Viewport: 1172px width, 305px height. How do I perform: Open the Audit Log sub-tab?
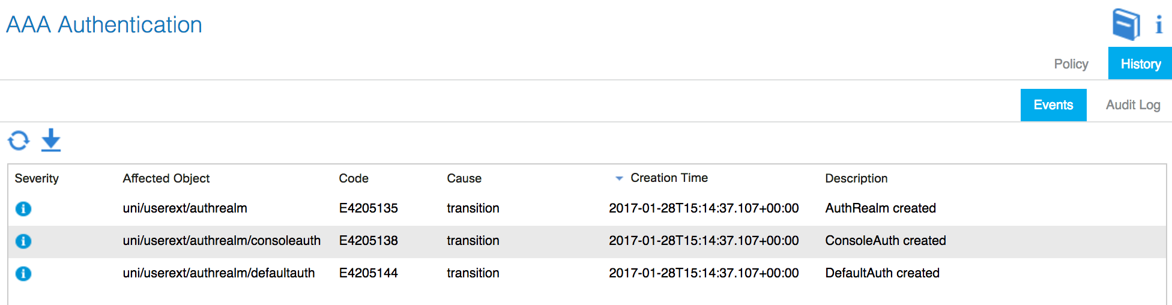1133,105
